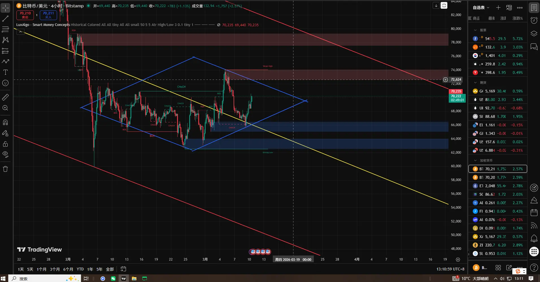Screen dimensions: 540x282
Task: Open the emoji and icons tool
Action: click(5, 83)
